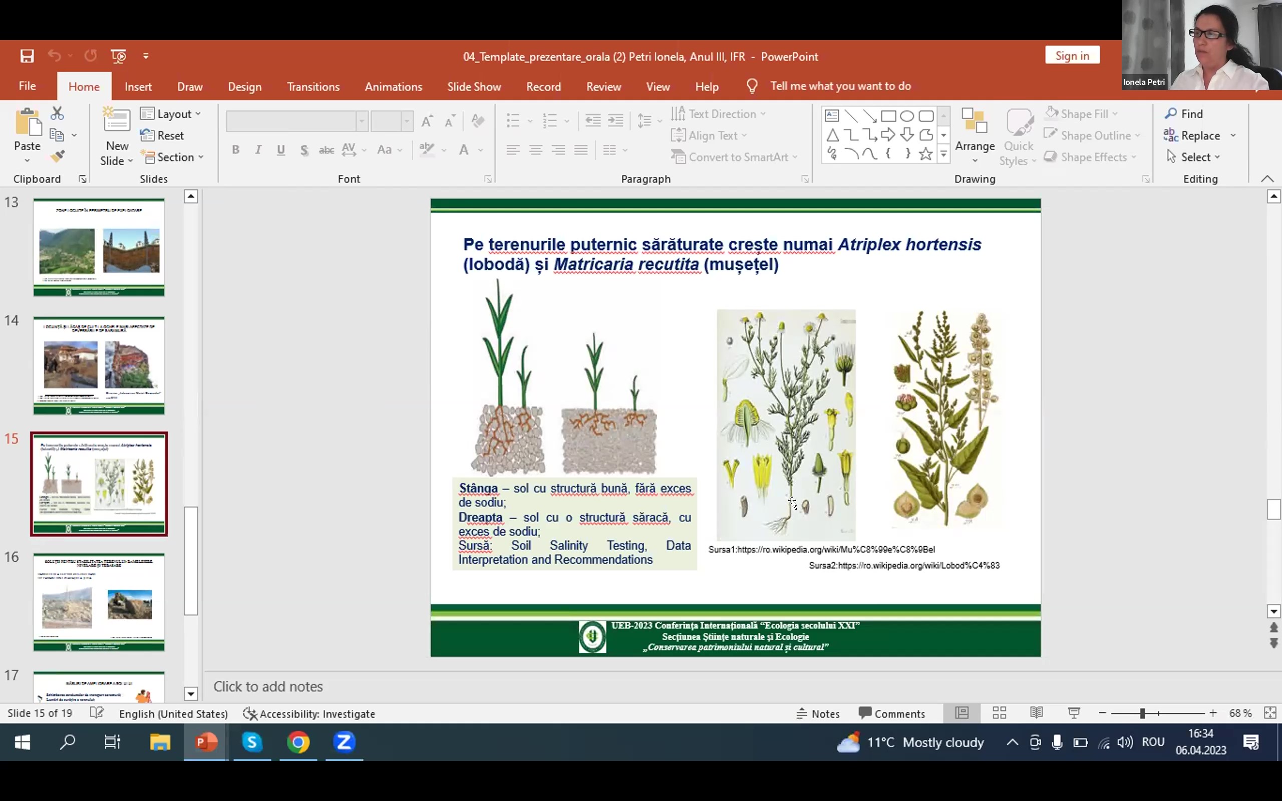
Task: Click the Reset slide button
Action: tap(163, 136)
